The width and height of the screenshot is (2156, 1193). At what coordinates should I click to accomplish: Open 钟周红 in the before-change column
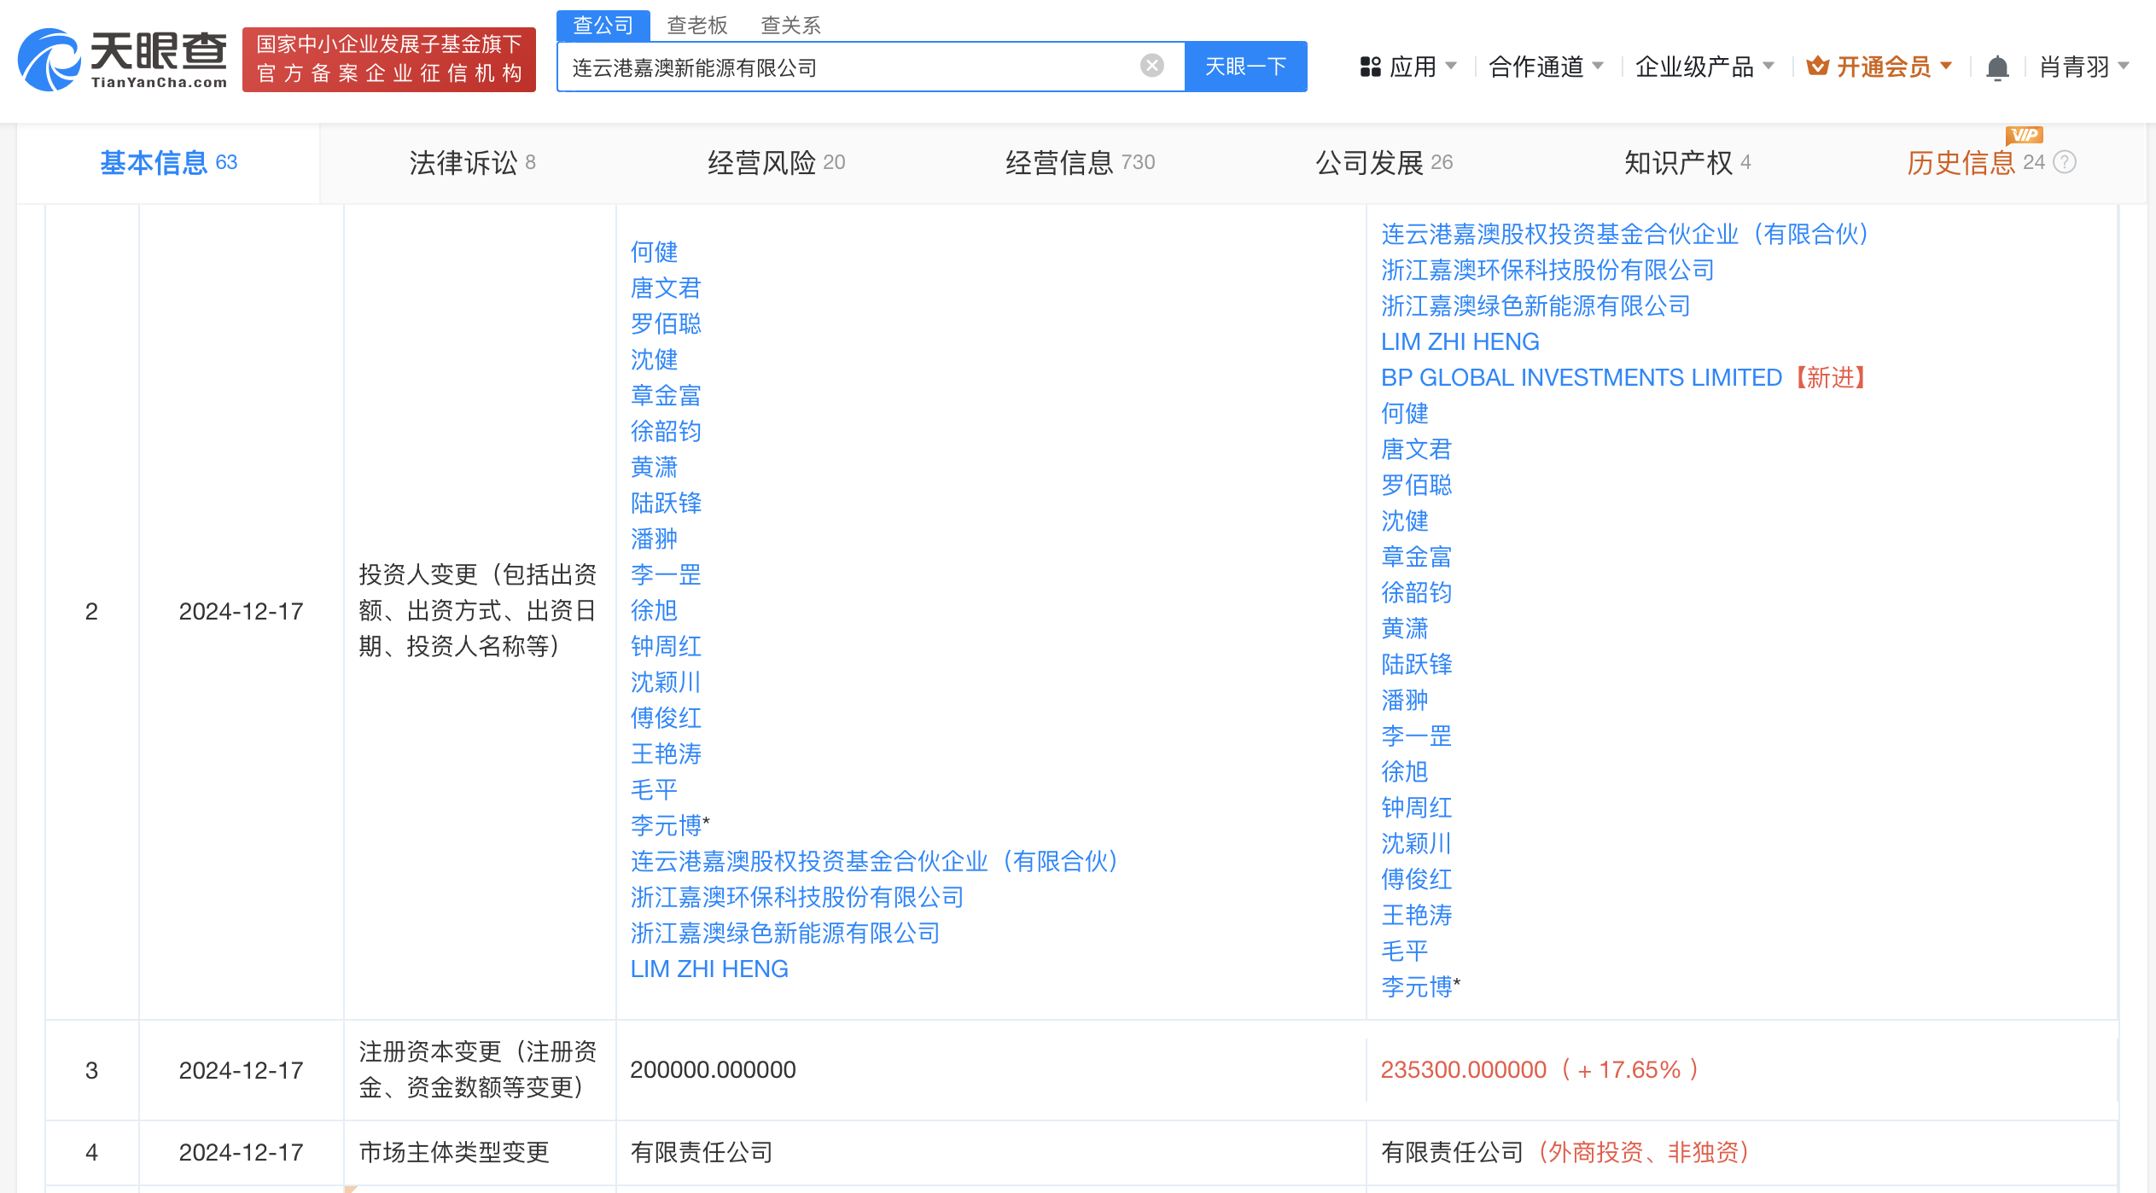[x=666, y=646]
